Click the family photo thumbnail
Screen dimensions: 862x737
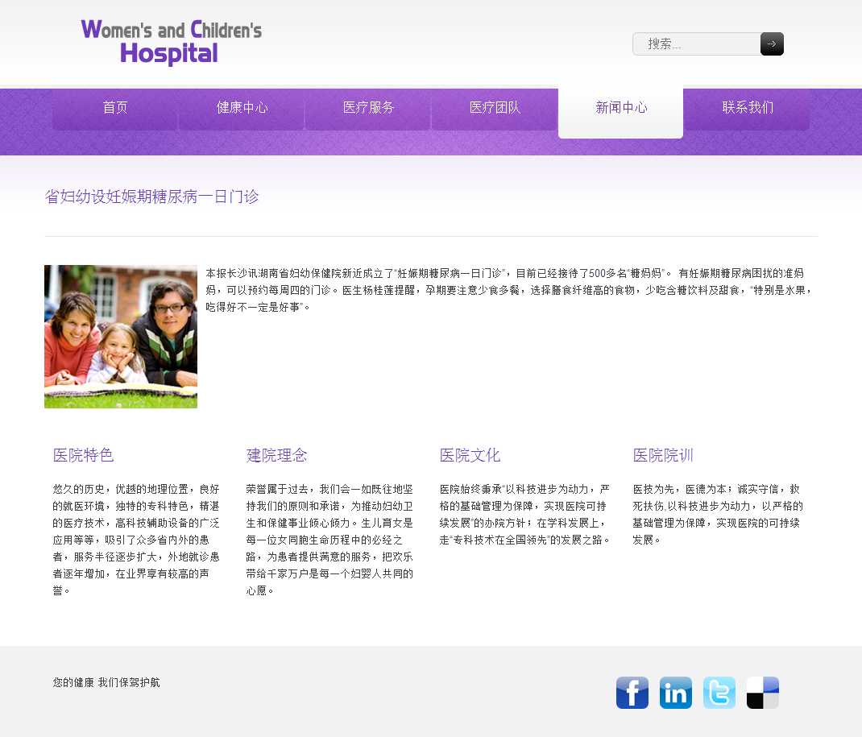[121, 337]
